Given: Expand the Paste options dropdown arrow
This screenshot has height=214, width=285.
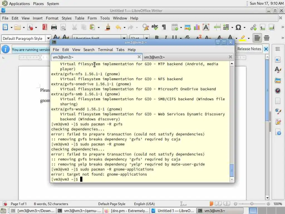Looking at the screenshot, I should [99, 28].
